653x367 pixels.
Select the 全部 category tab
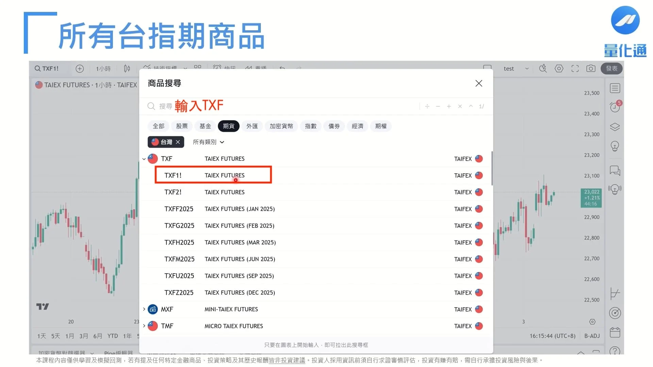click(x=158, y=126)
